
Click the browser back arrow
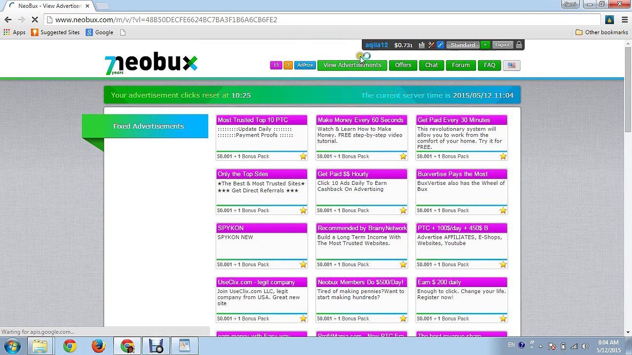point(8,20)
